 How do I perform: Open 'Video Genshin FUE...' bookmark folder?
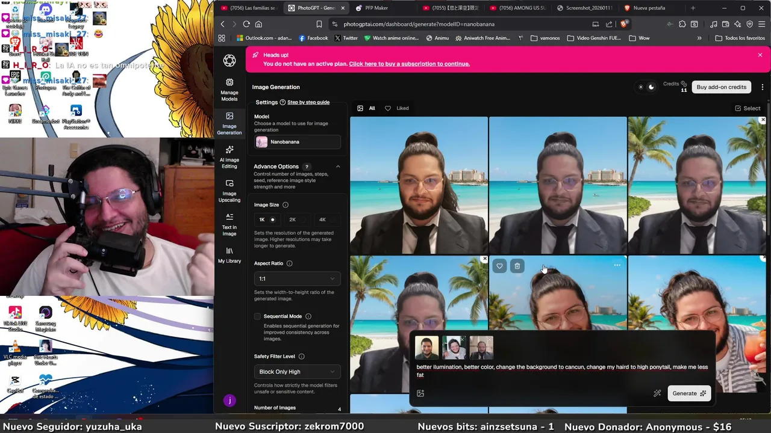coord(593,38)
